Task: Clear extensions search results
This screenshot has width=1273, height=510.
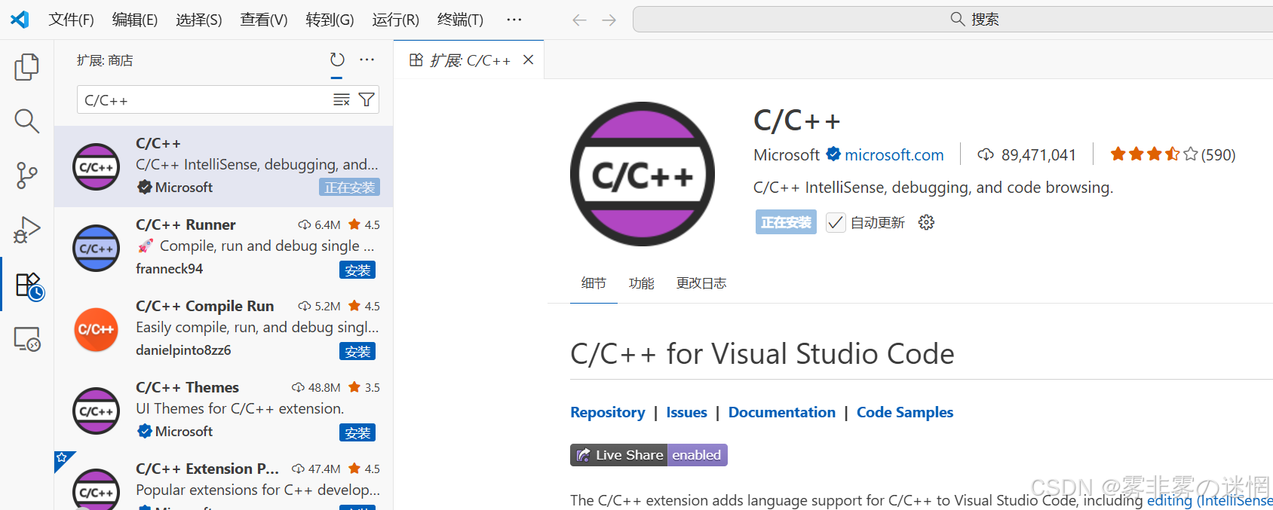Action: [342, 100]
